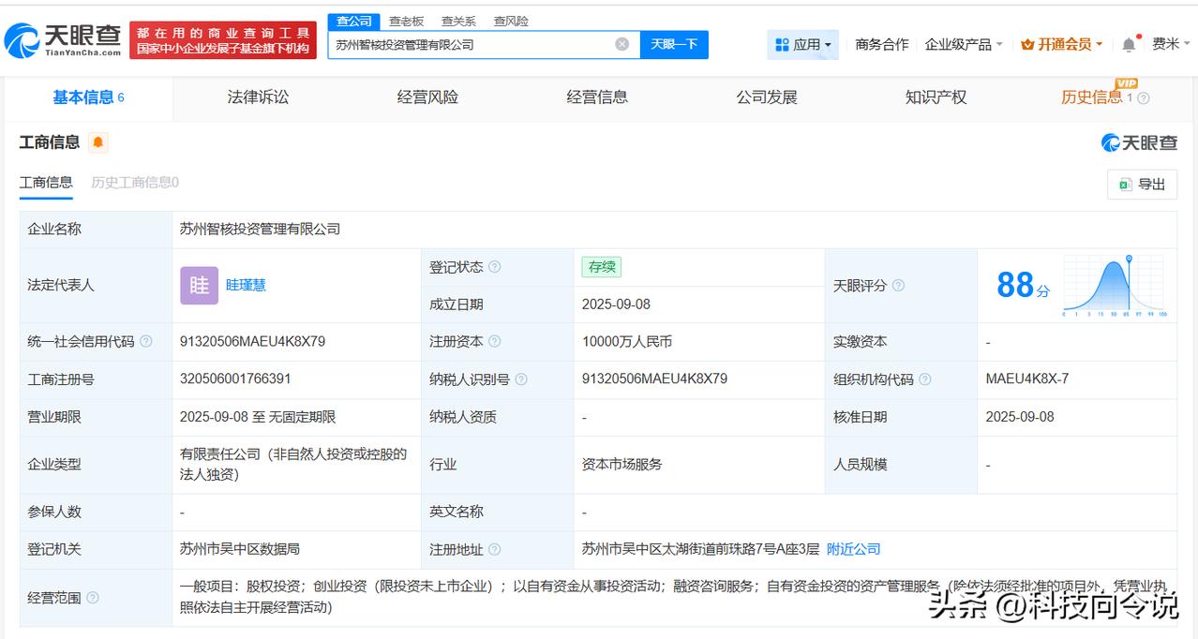Click the Excel icon on the 导出 button
The image size is (1198, 639).
click(1125, 185)
